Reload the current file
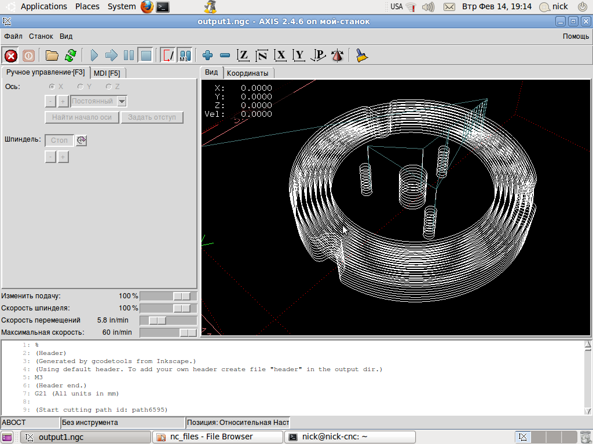 pyautogui.click(x=70, y=55)
